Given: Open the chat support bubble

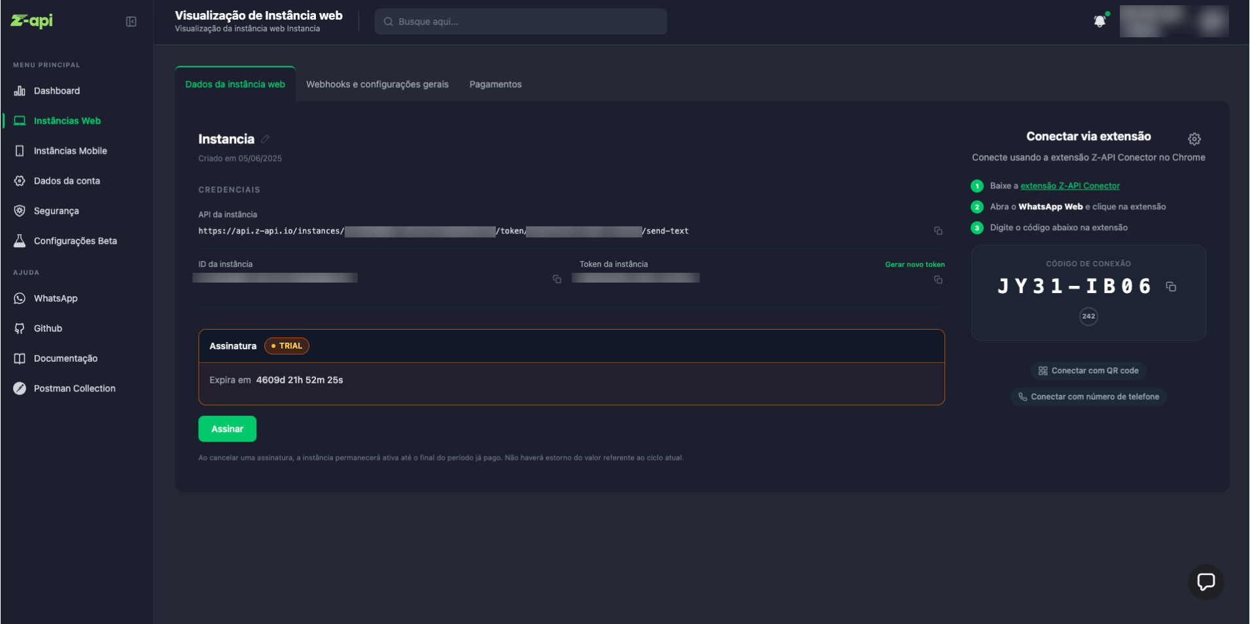Looking at the screenshot, I should click(1206, 581).
